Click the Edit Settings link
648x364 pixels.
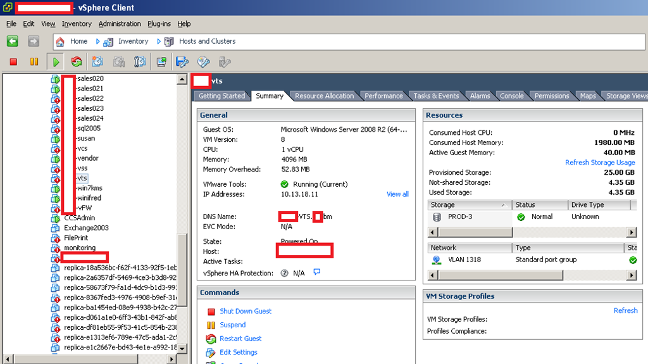(x=239, y=353)
